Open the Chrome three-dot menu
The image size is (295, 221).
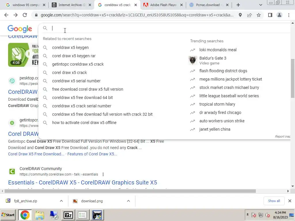[289, 15]
